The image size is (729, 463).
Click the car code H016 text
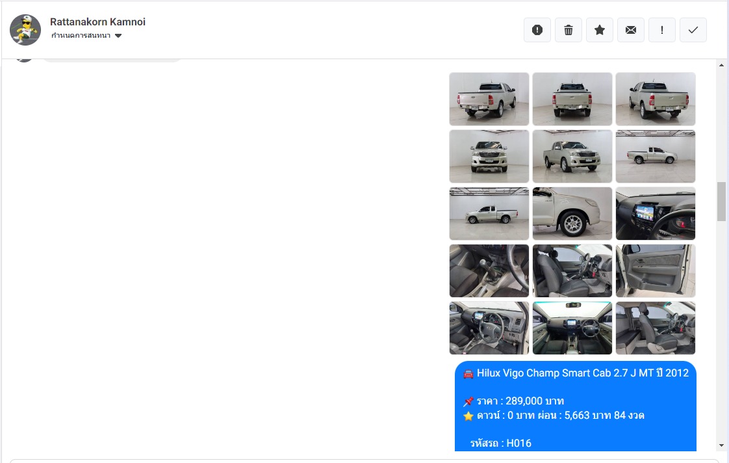click(501, 443)
